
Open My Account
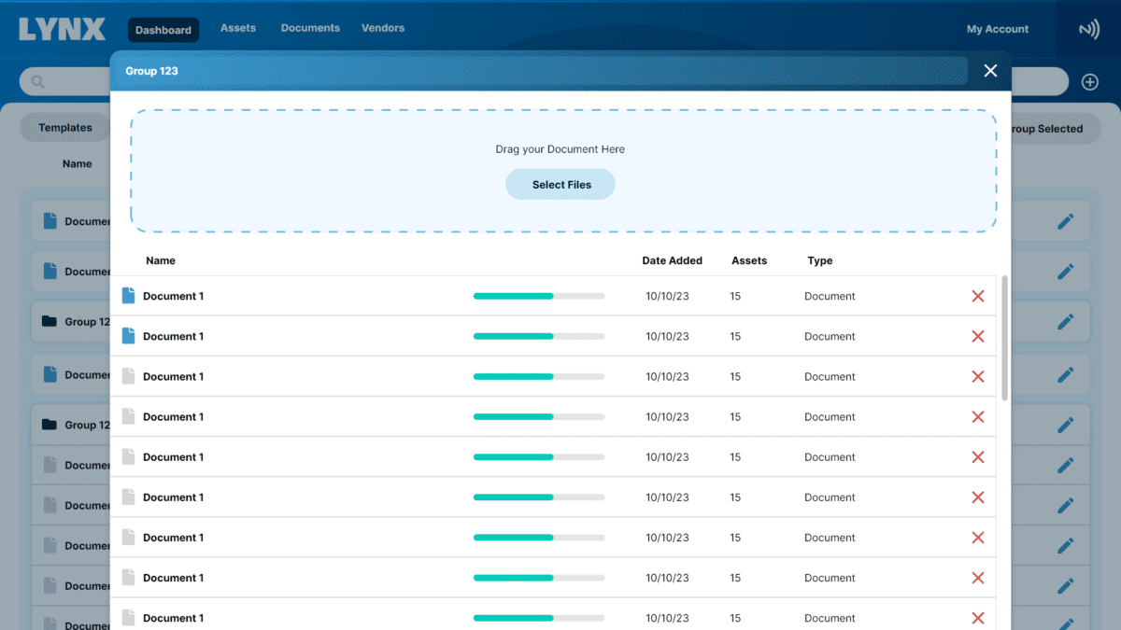(x=997, y=29)
